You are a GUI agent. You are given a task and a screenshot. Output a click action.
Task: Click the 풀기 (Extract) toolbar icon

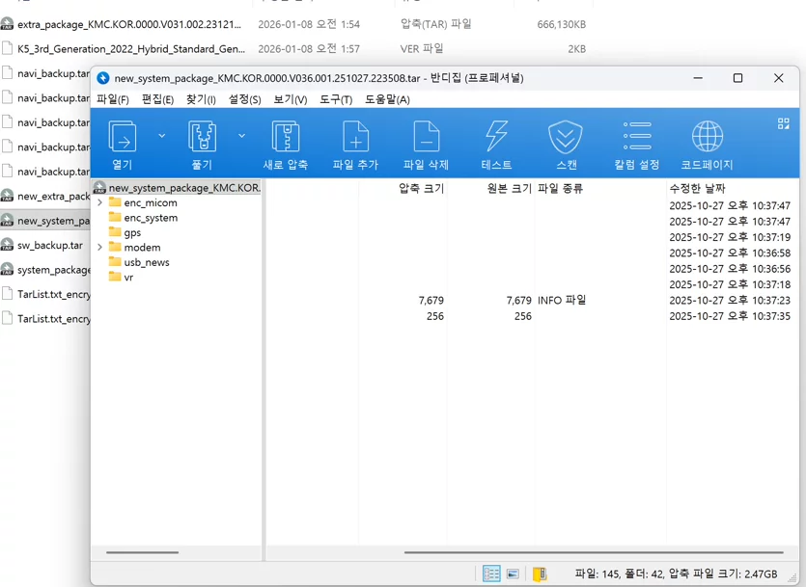coord(202,137)
